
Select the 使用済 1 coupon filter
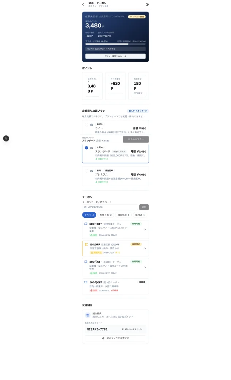140,215
